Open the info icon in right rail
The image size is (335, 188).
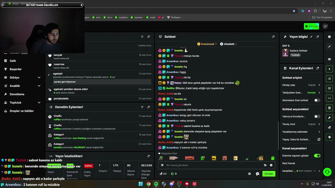[329, 37]
